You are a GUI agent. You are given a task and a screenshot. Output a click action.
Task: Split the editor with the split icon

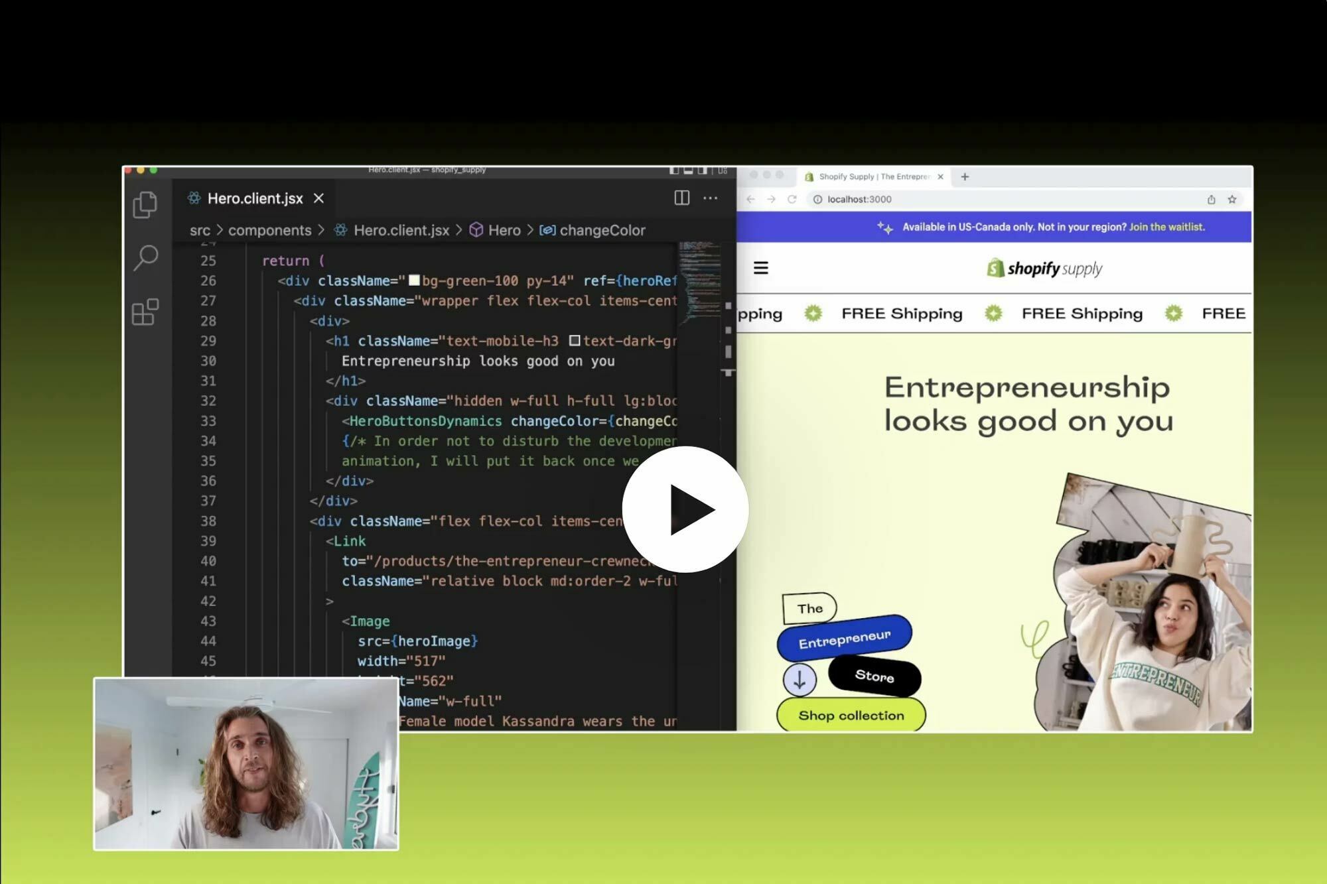tap(681, 198)
